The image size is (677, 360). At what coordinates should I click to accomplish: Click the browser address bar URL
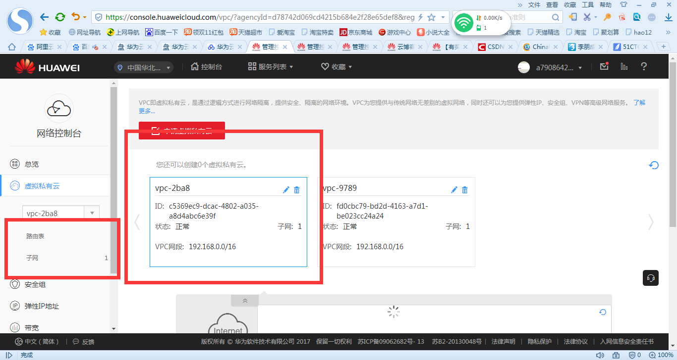click(260, 17)
